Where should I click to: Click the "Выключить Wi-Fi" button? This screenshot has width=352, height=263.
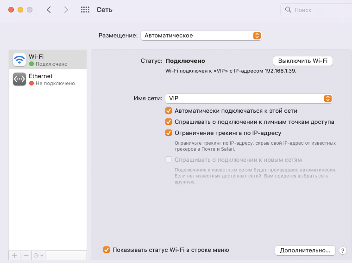[x=303, y=61]
